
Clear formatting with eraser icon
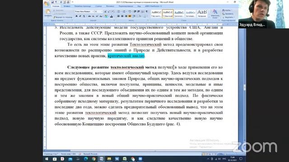coord(113,12)
